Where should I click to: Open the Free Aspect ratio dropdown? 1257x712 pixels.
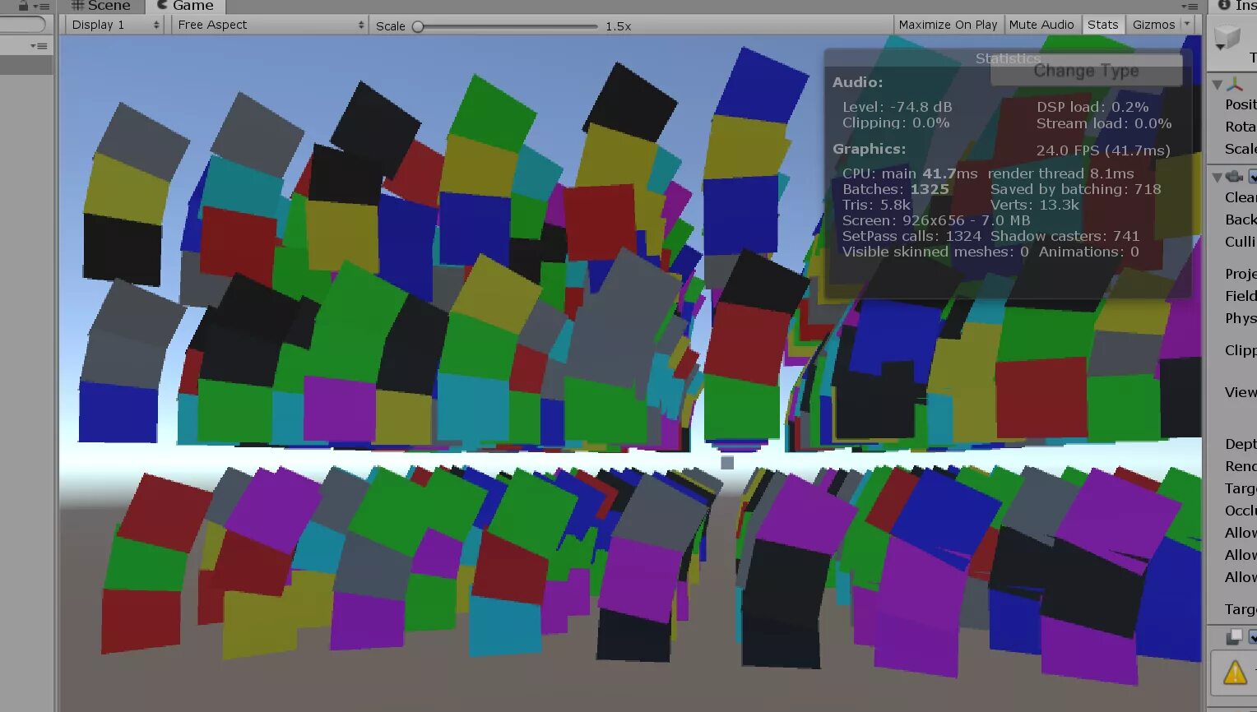[271, 25]
